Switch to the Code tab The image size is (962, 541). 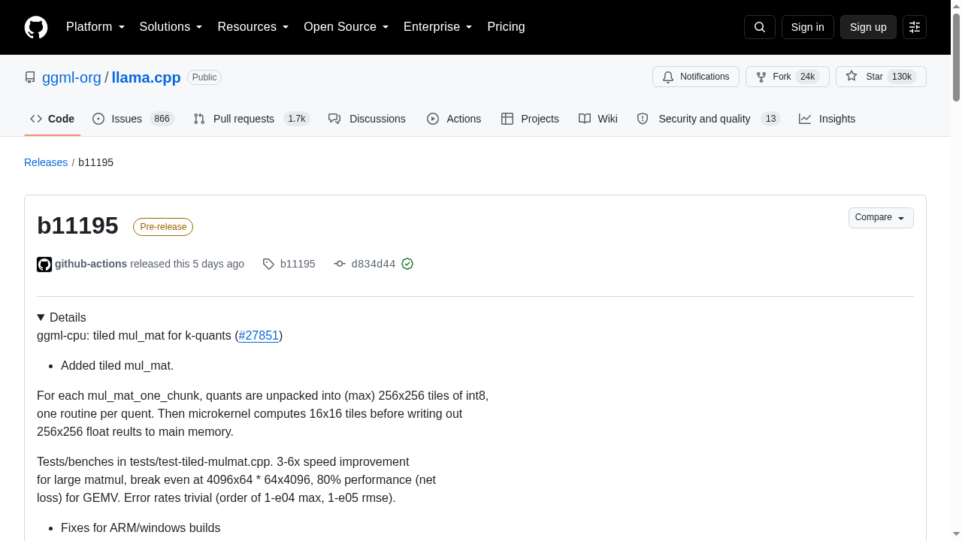pos(53,119)
